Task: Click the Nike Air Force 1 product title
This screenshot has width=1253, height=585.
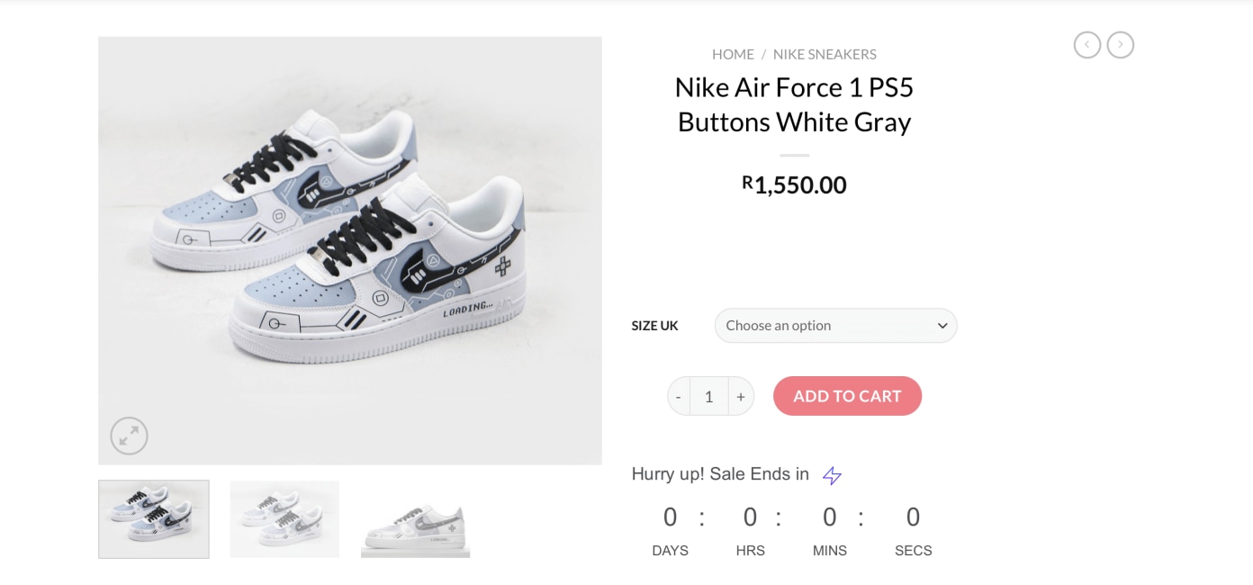Action: [x=794, y=104]
